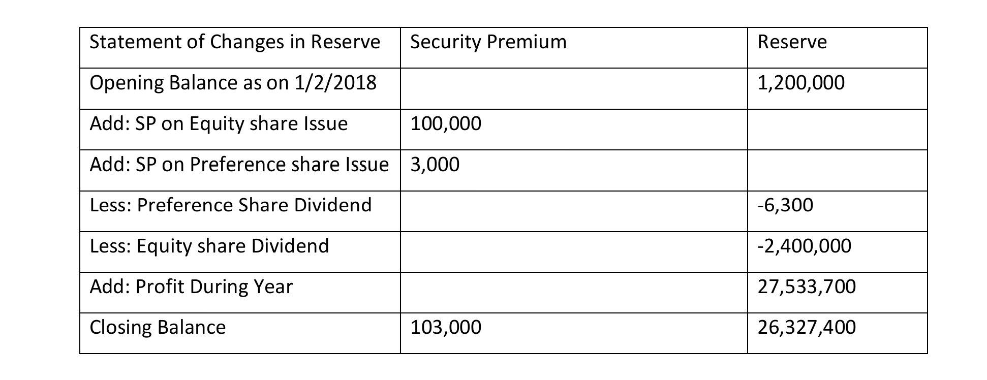Click the "Add: Profit During Year" label
The width and height of the screenshot is (987, 380).
(191, 287)
